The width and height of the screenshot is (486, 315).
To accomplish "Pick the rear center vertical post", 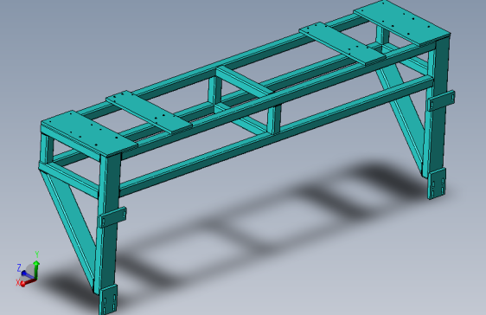I will [214, 91].
